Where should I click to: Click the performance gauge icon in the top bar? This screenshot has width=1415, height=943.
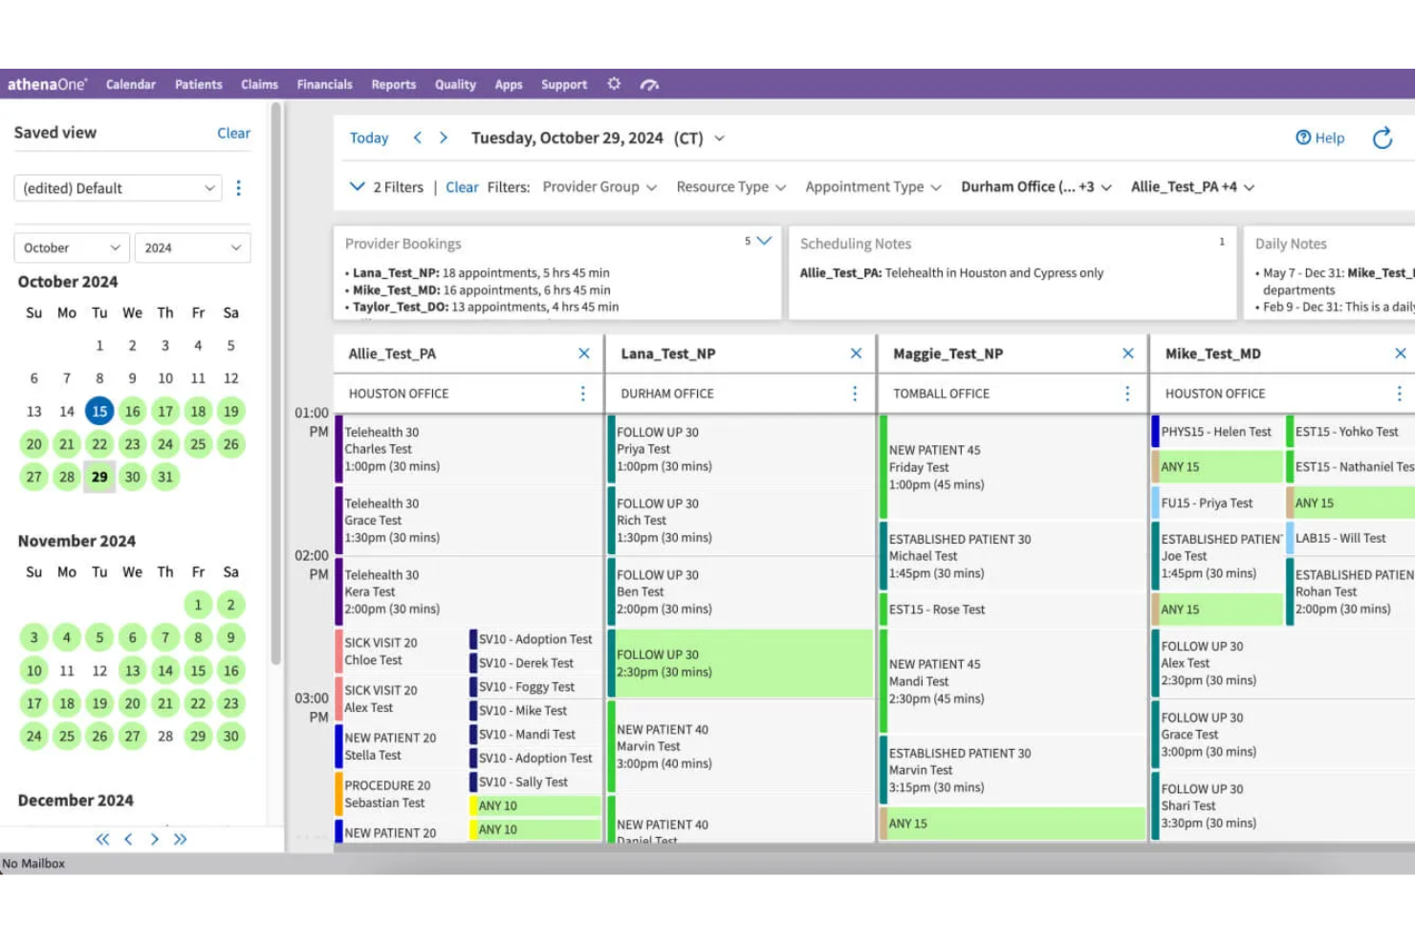(x=650, y=84)
